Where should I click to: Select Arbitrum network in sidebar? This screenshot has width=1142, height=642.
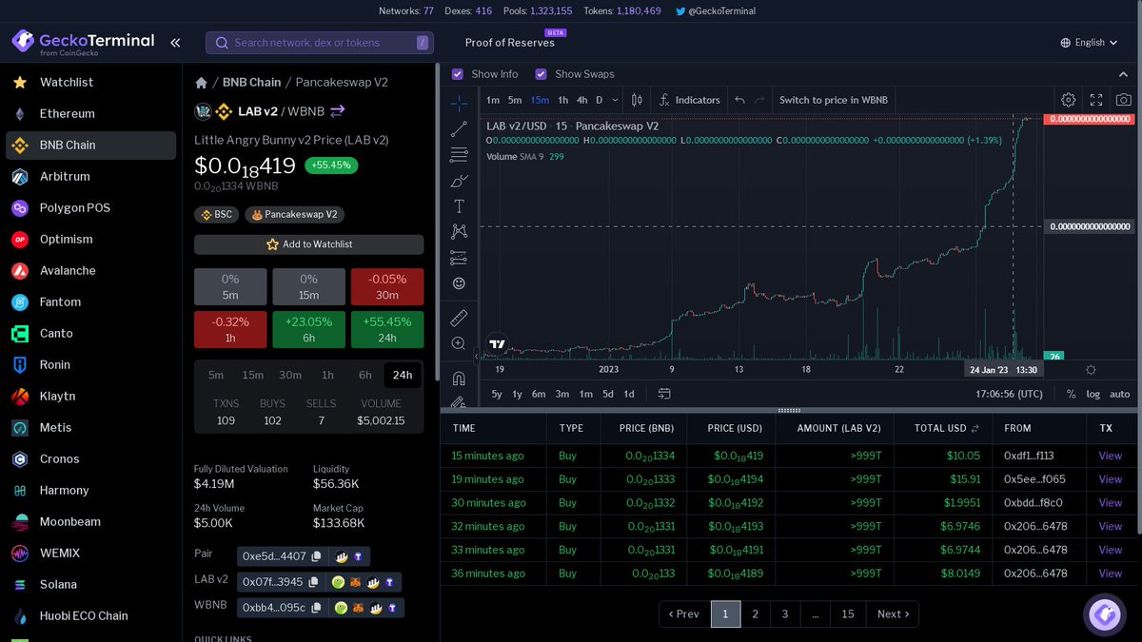[x=90, y=177]
